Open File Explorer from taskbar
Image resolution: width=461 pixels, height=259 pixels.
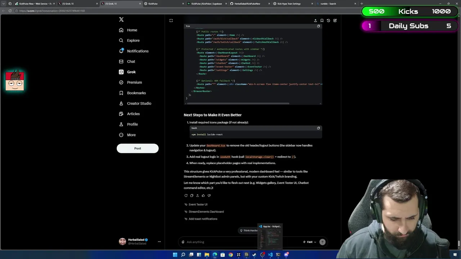tap(207, 255)
